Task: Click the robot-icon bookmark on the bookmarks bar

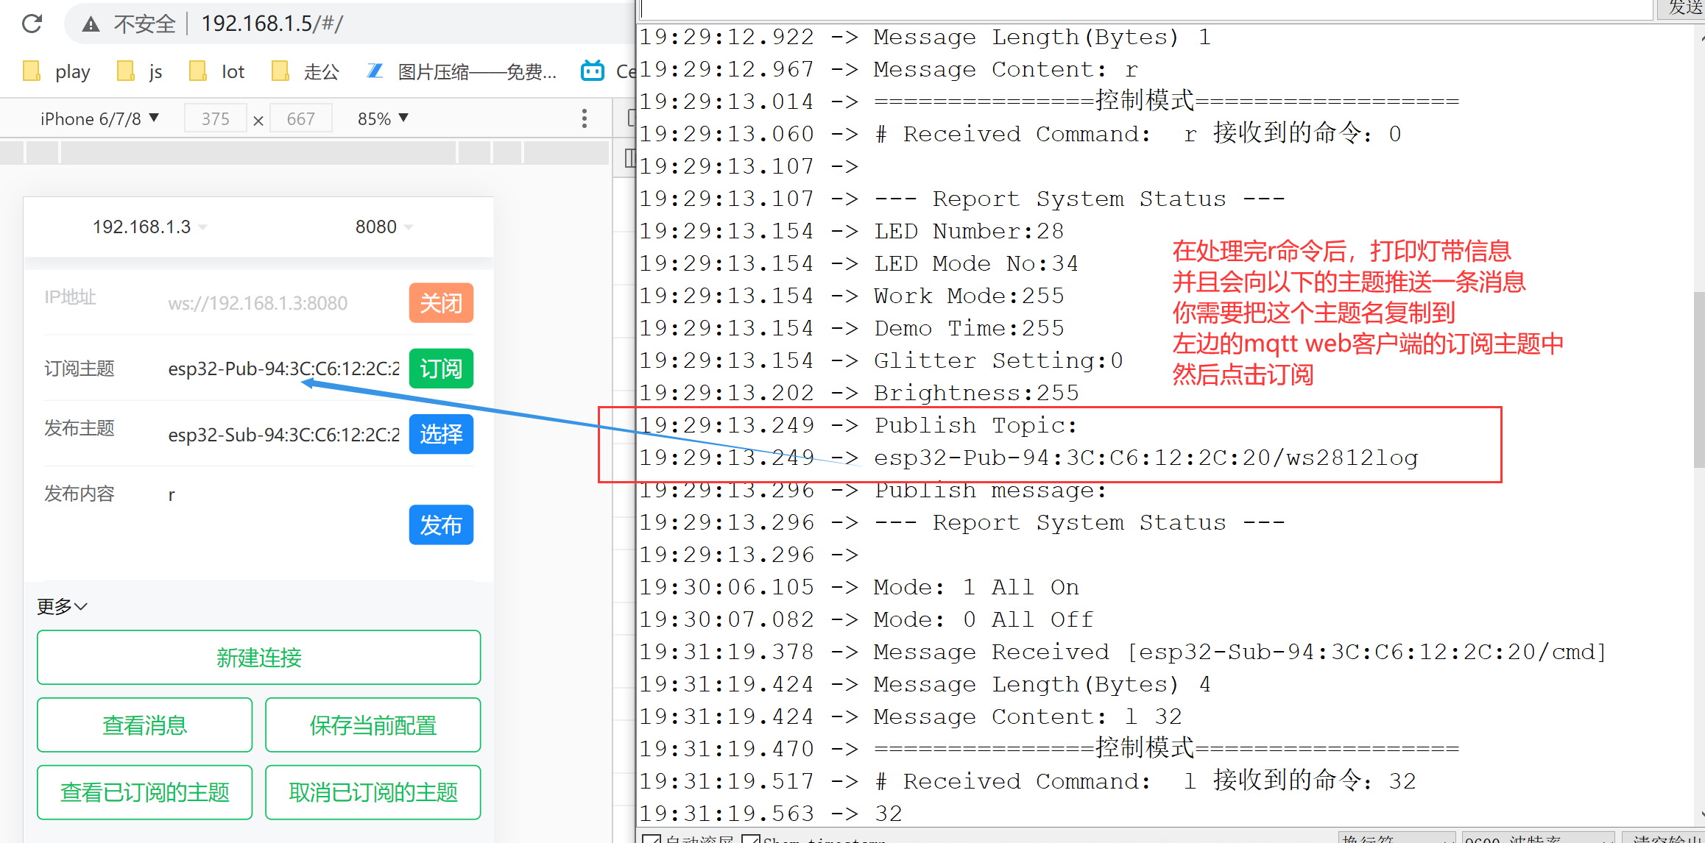Action: coord(593,71)
